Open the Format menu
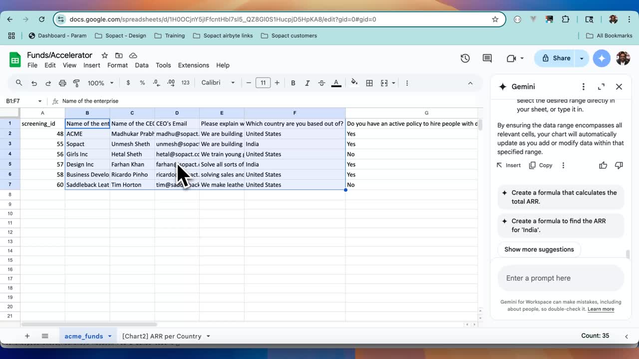 (118, 65)
